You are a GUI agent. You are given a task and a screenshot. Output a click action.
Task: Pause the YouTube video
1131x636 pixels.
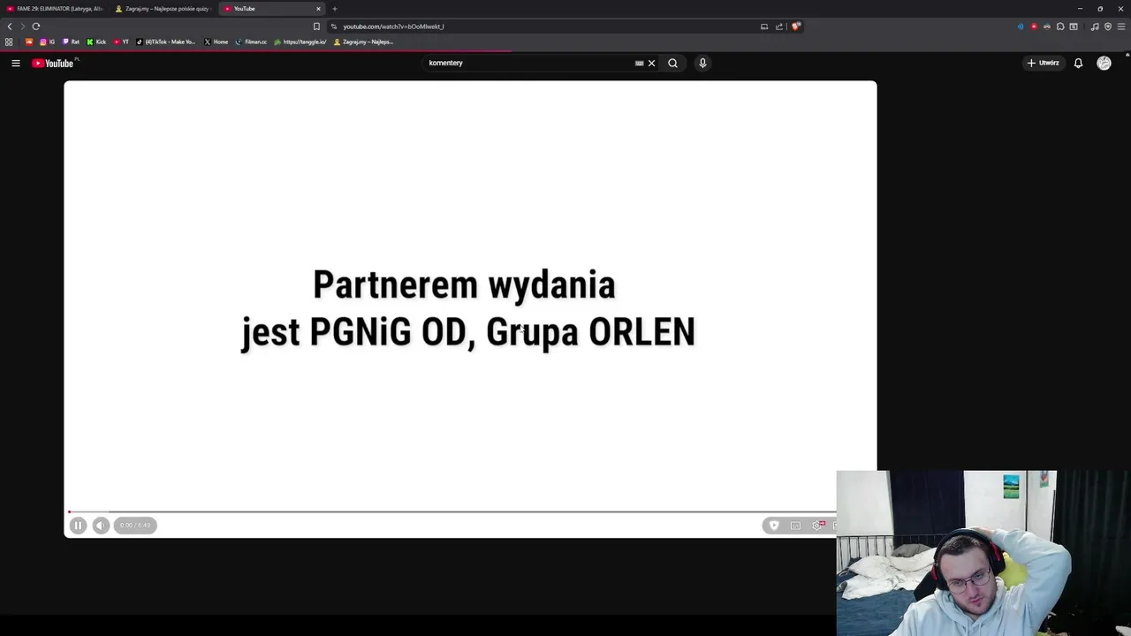point(78,526)
